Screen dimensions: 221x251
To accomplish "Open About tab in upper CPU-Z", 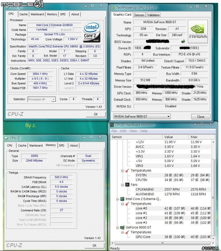I will (75, 14).
